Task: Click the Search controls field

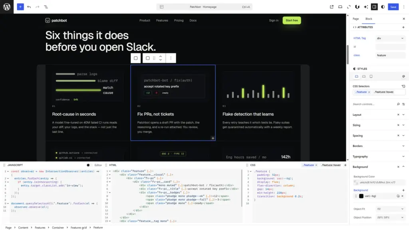Action: [374, 104]
